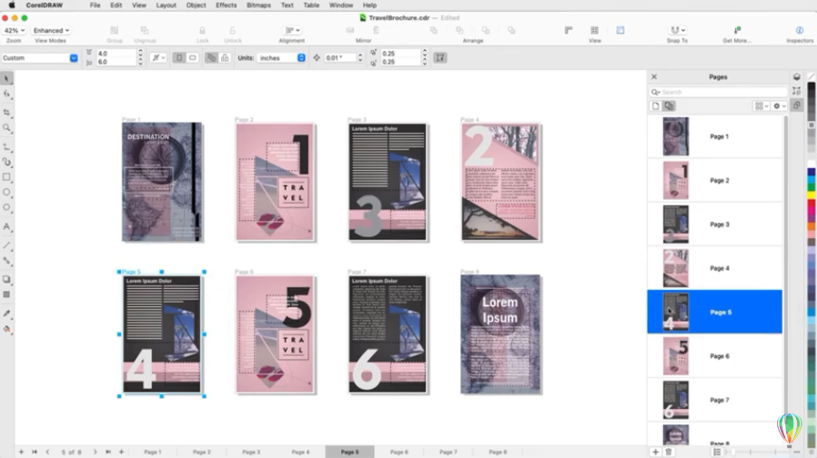Select the Connector tool
The width and height of the screenshot is (817, 458).
click(x=6, y=261)
